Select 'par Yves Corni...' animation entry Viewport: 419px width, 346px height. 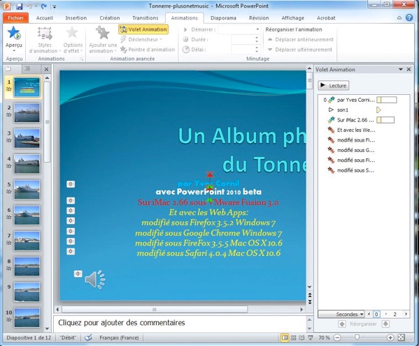[x=364, y=100]
